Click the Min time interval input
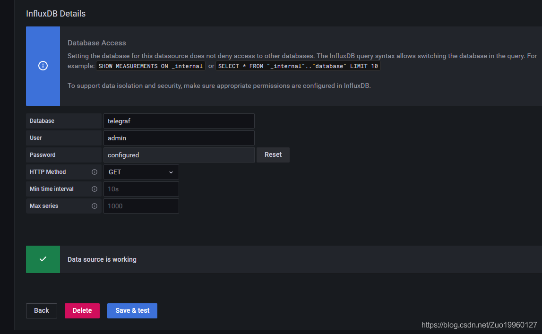Image resolution: width=542 pixels, height=334 pixels. (141, 189)
